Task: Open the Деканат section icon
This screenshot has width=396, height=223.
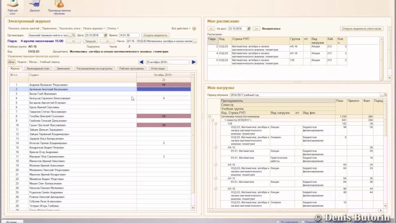Action: 35,7
